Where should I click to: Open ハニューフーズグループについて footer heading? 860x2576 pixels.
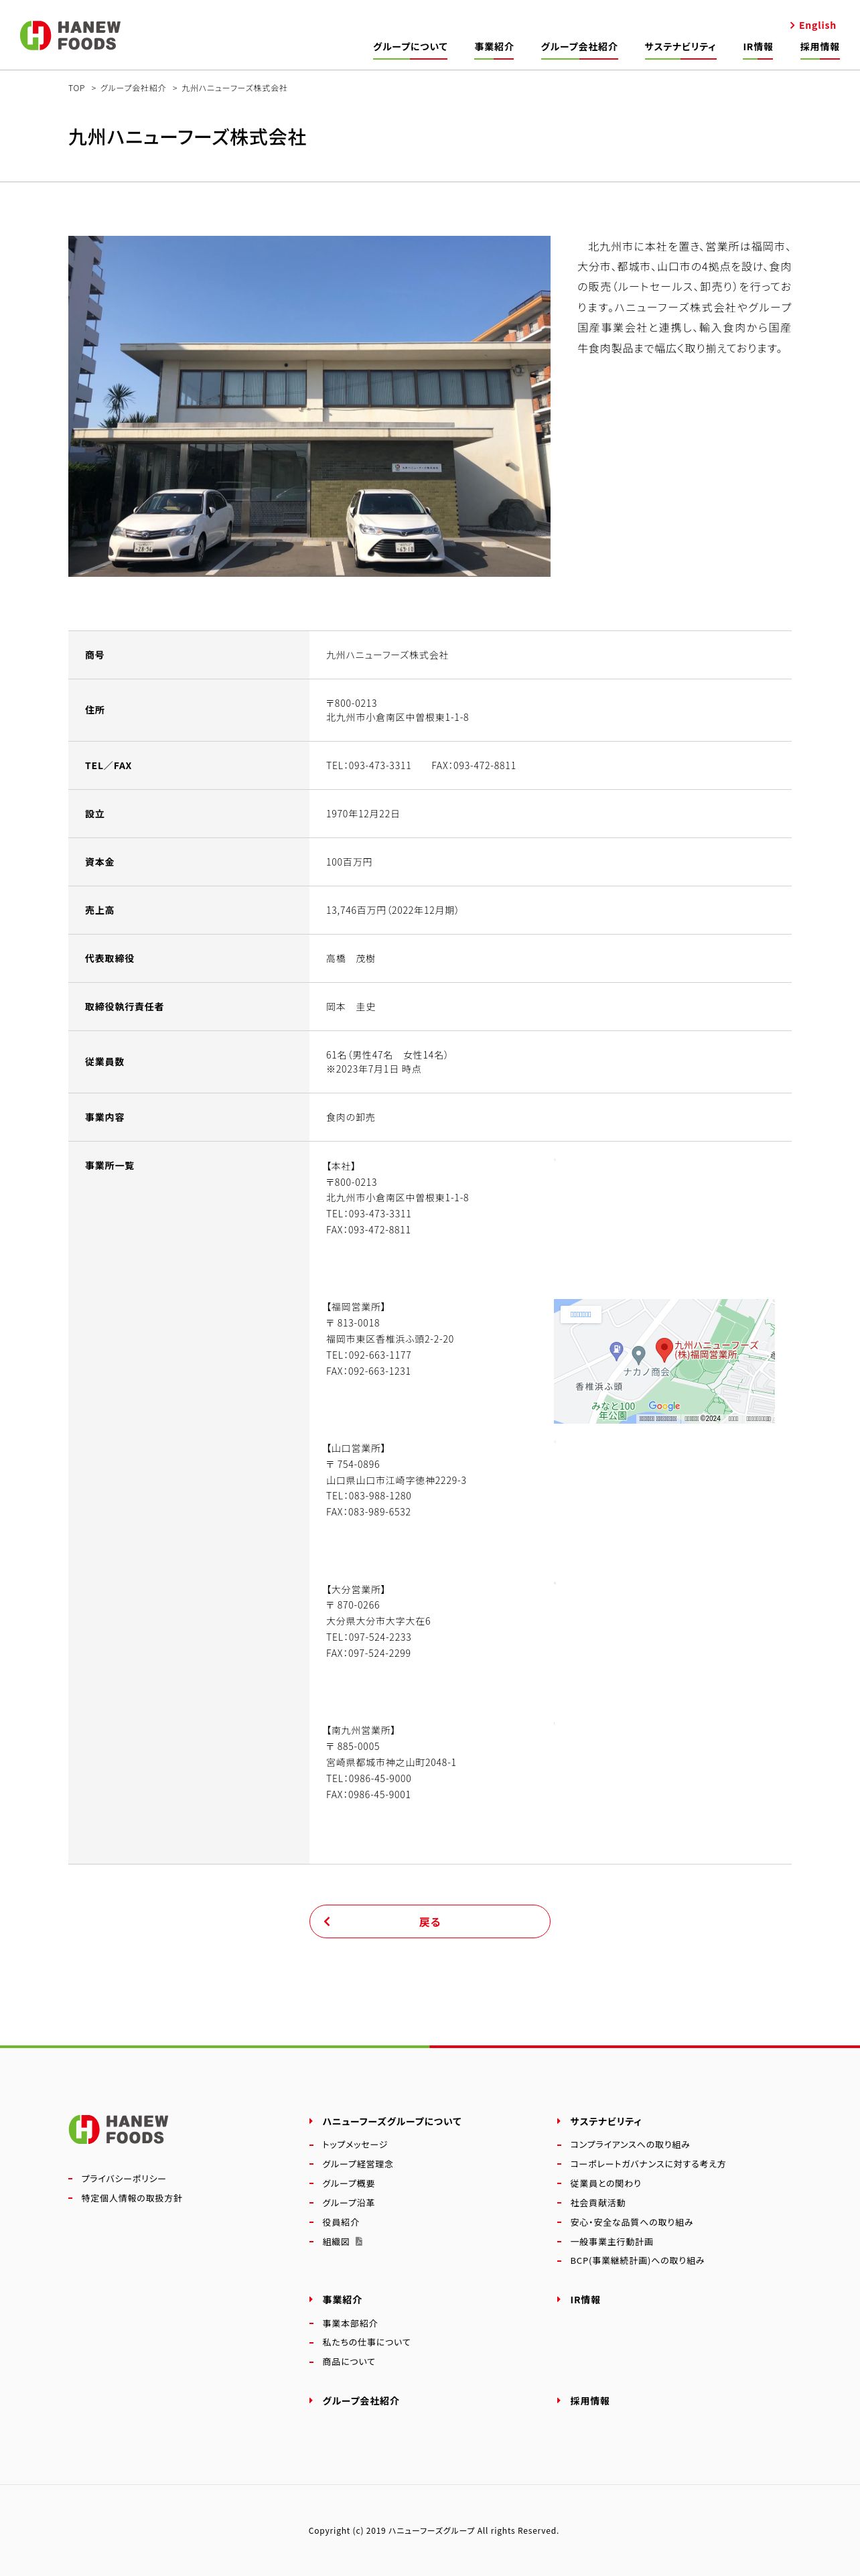pyautogui.click(x=391, y=2121)
